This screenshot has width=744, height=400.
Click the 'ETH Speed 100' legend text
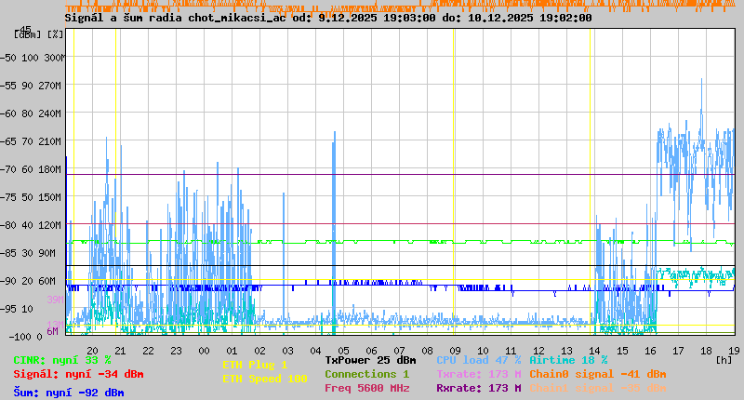point(265,379)
